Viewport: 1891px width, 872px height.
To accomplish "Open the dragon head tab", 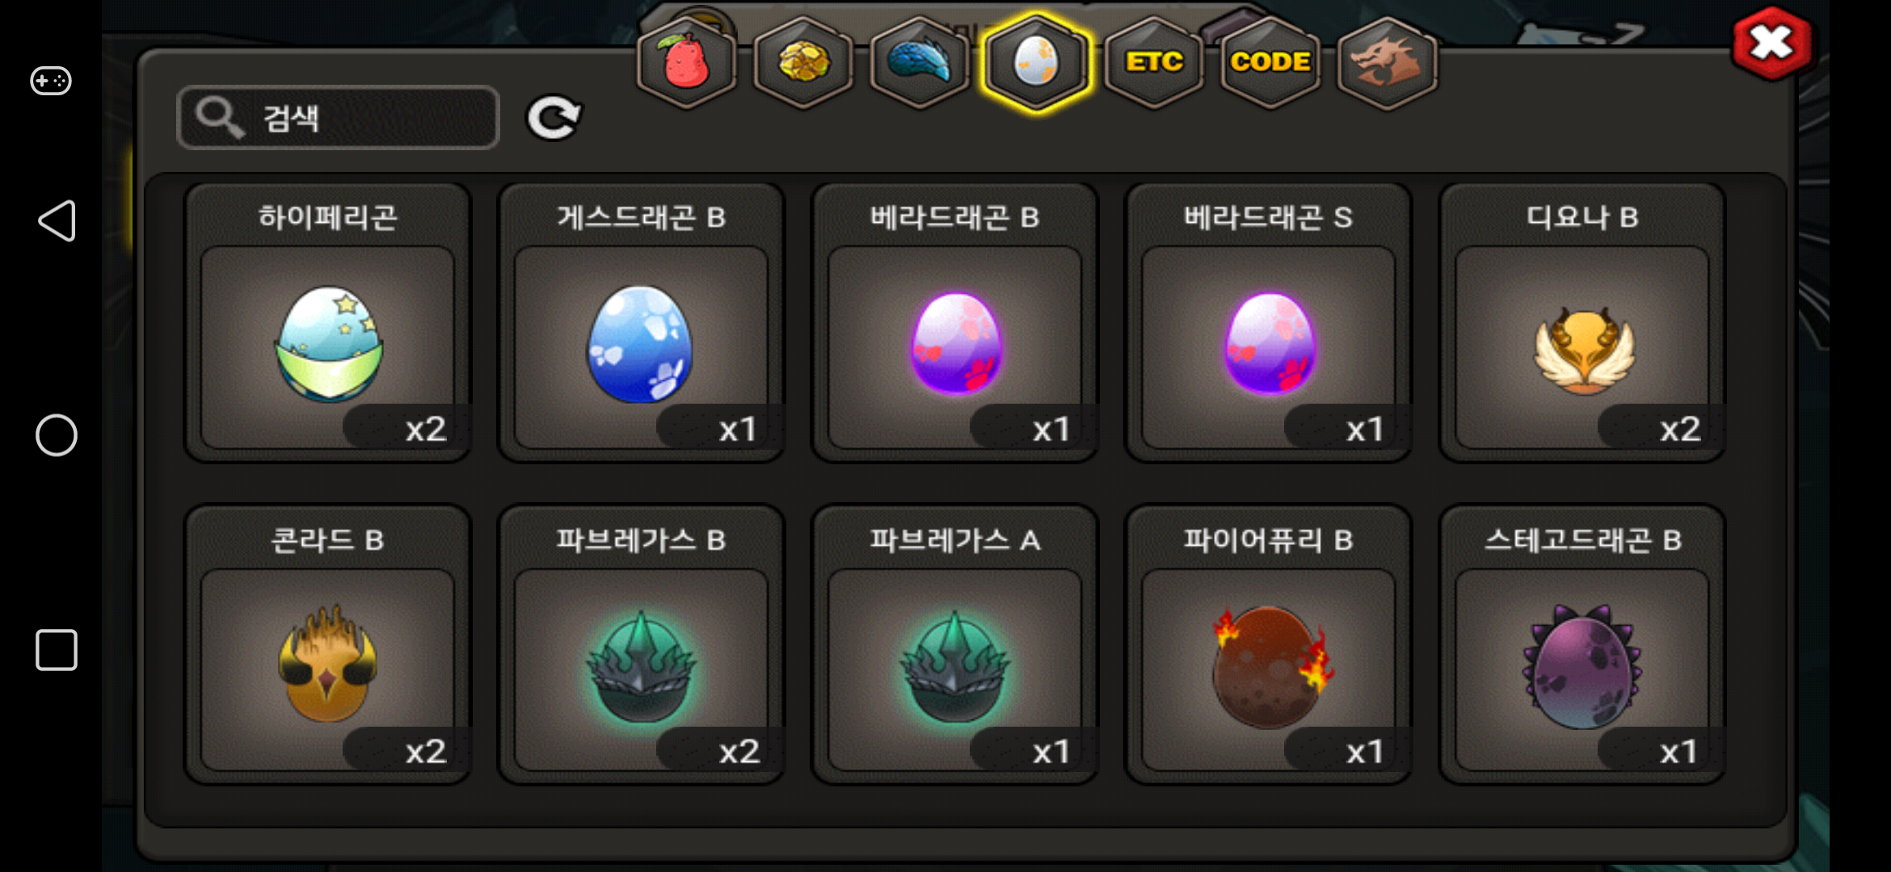I will 1387,61.
